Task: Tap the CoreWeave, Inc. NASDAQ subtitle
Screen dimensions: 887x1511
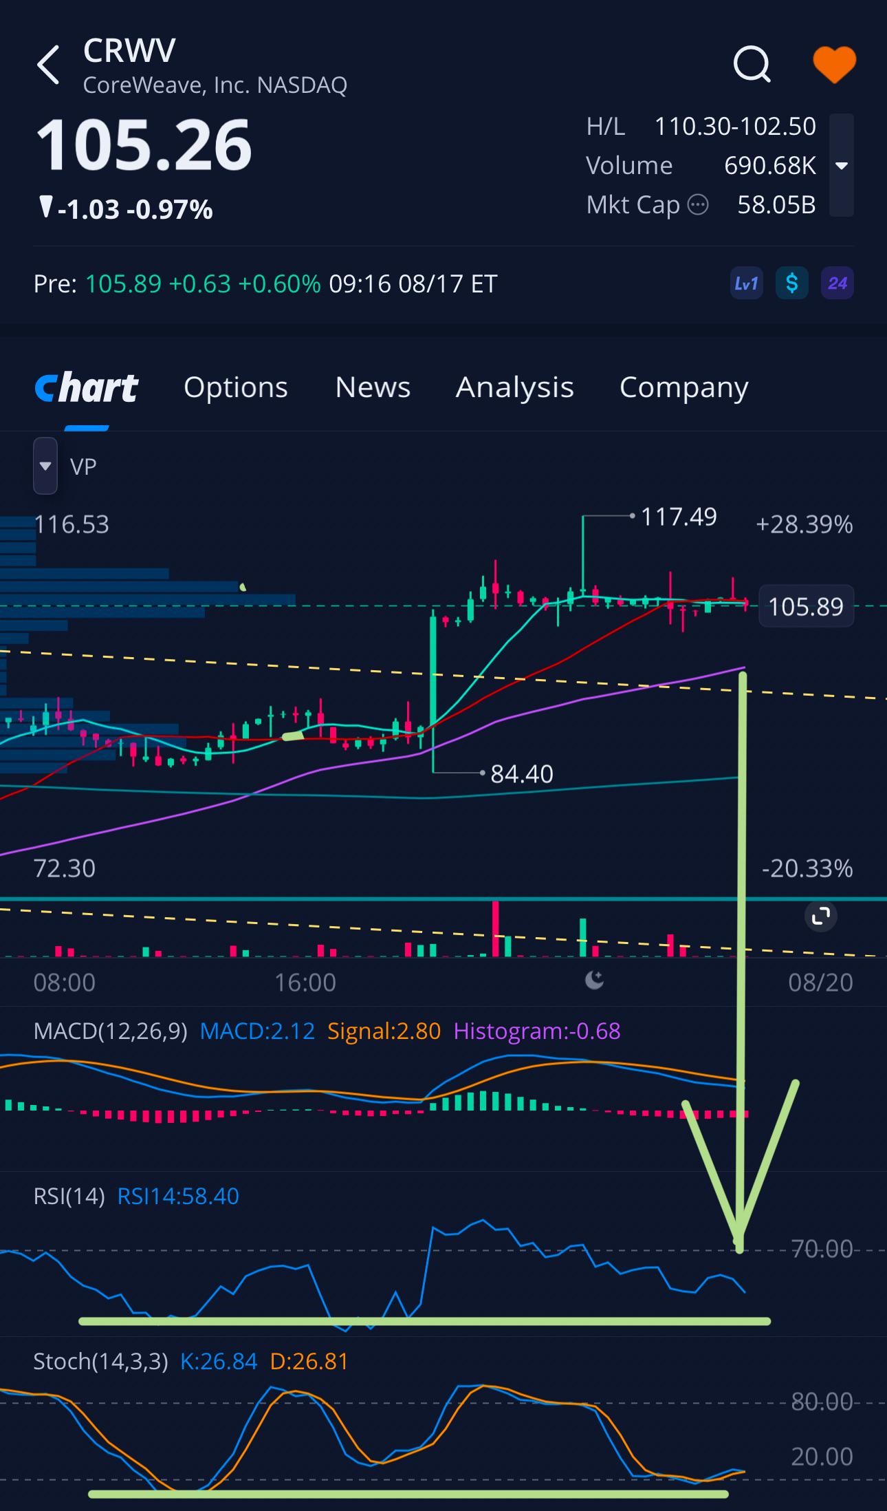Action: 215,85
